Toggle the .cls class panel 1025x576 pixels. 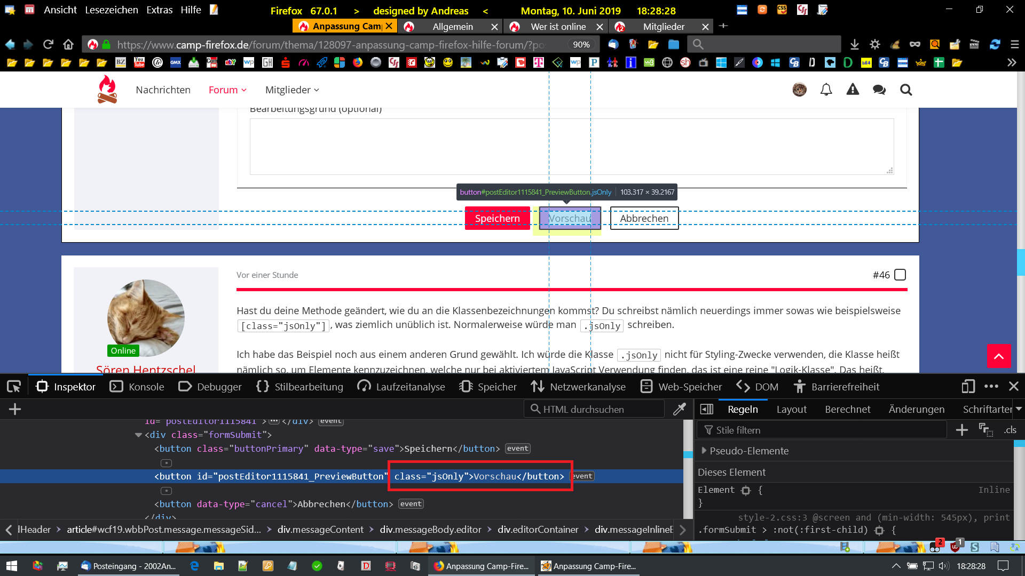[1010, 430]
